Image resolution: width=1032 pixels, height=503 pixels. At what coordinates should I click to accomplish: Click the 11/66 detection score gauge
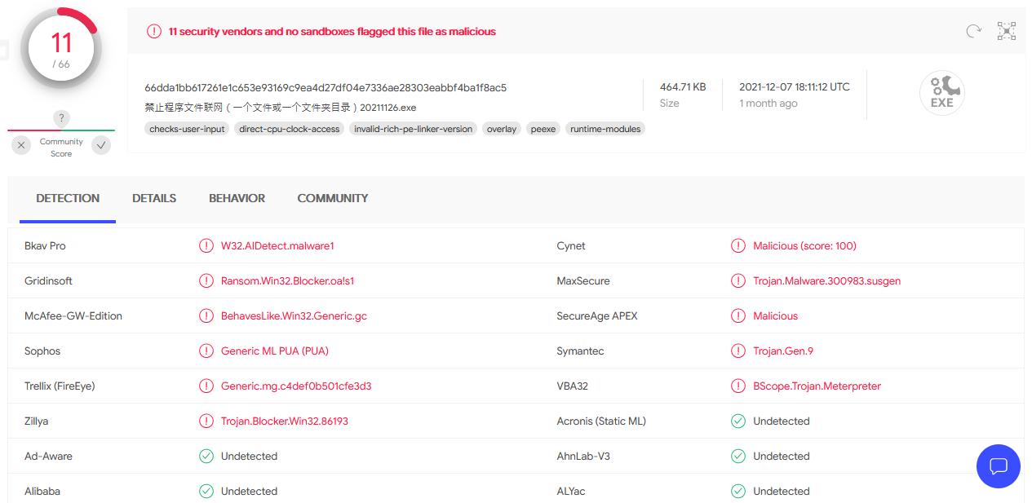(x=61, y=49)
